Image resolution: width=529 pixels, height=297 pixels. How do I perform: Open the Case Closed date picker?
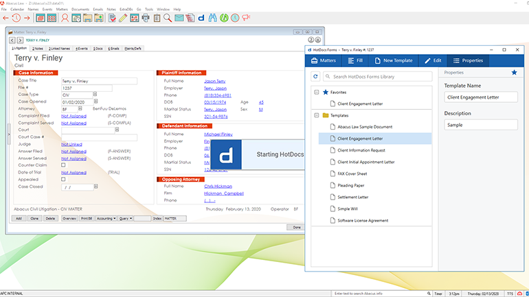pyautogui.click(x=95, y=186)
